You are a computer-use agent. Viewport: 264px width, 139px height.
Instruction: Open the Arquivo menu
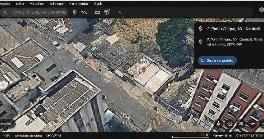coord(5,4)
